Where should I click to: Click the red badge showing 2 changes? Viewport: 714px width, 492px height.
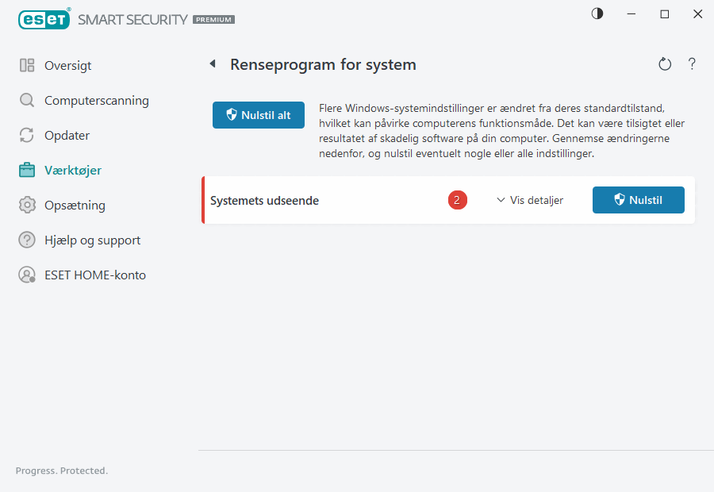click(x=457, y=200)
